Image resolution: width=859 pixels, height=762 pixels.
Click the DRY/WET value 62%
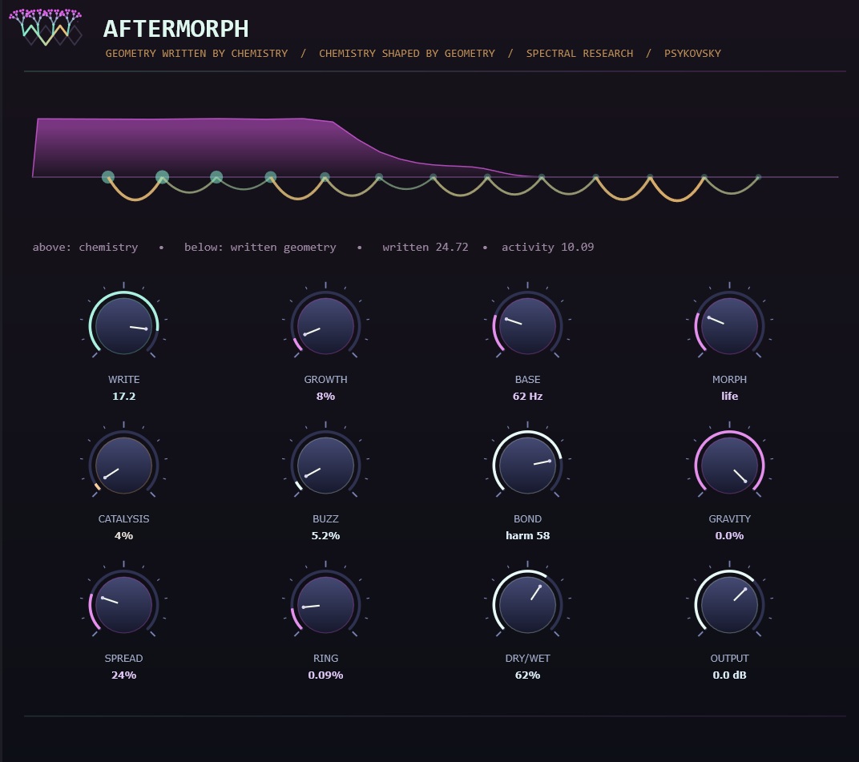pos(527,675)
